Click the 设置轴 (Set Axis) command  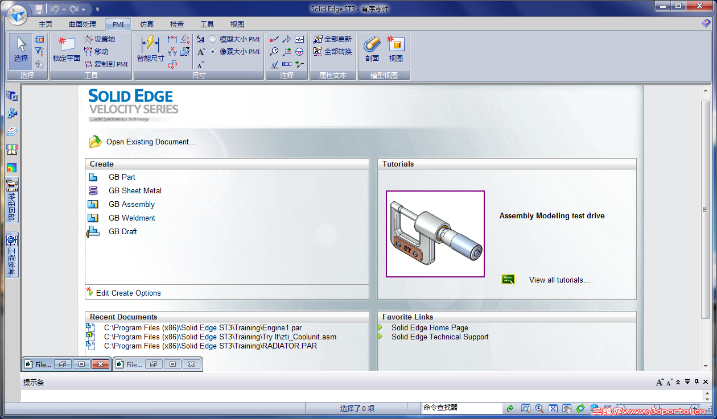100,39
